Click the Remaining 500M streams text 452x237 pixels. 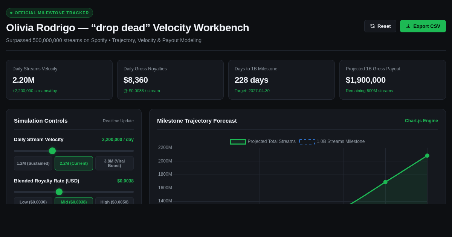pos(369,91)
